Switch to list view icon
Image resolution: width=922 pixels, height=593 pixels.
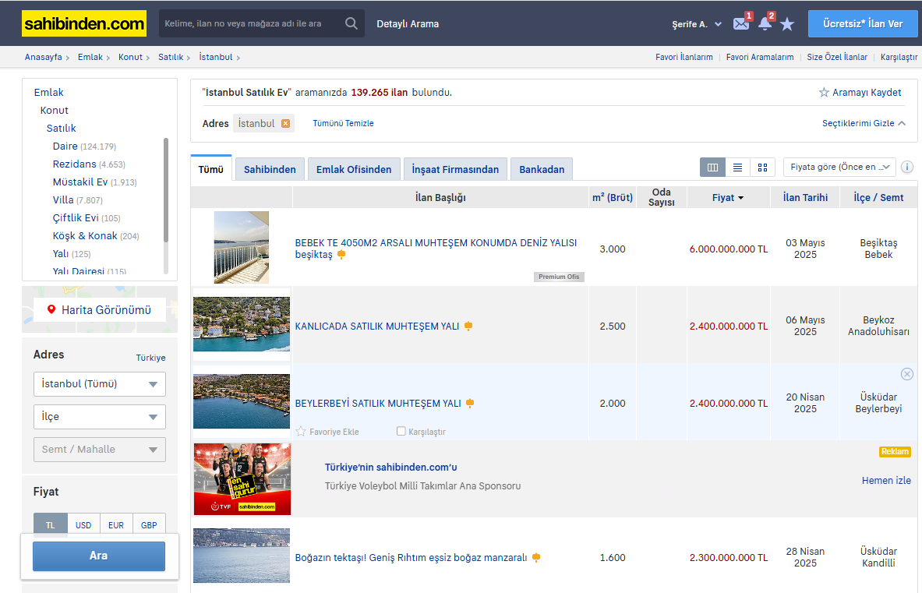point(737,168)
